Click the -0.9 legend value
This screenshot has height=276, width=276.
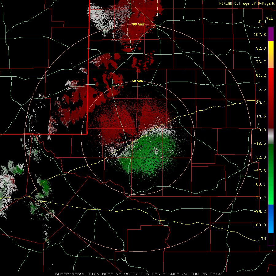point(261,130)
